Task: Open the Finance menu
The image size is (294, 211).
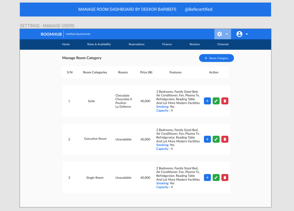Action: (167, 44)
